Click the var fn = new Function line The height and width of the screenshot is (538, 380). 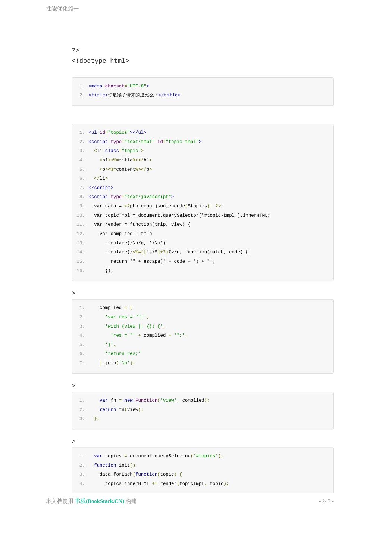pos(154,400)
